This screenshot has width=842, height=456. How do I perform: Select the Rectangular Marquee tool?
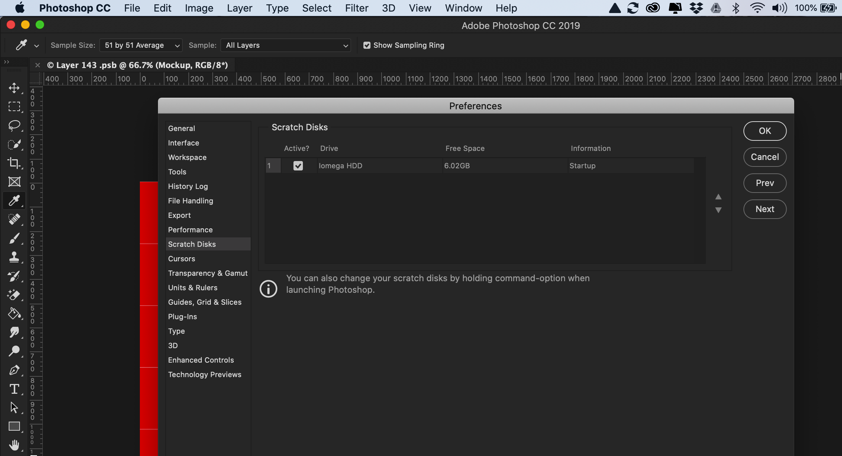click(x=14, y=106)
